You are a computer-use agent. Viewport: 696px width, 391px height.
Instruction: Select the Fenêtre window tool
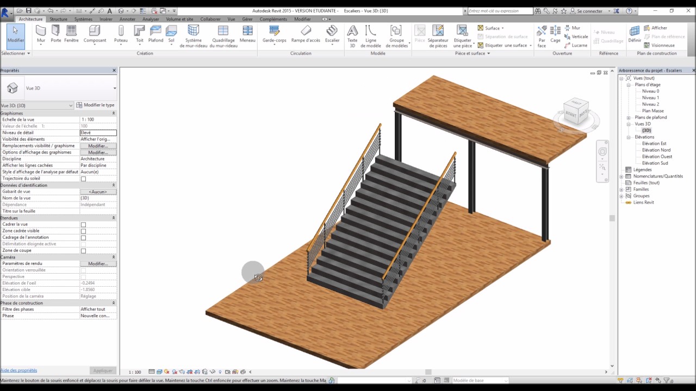point(71,35)
